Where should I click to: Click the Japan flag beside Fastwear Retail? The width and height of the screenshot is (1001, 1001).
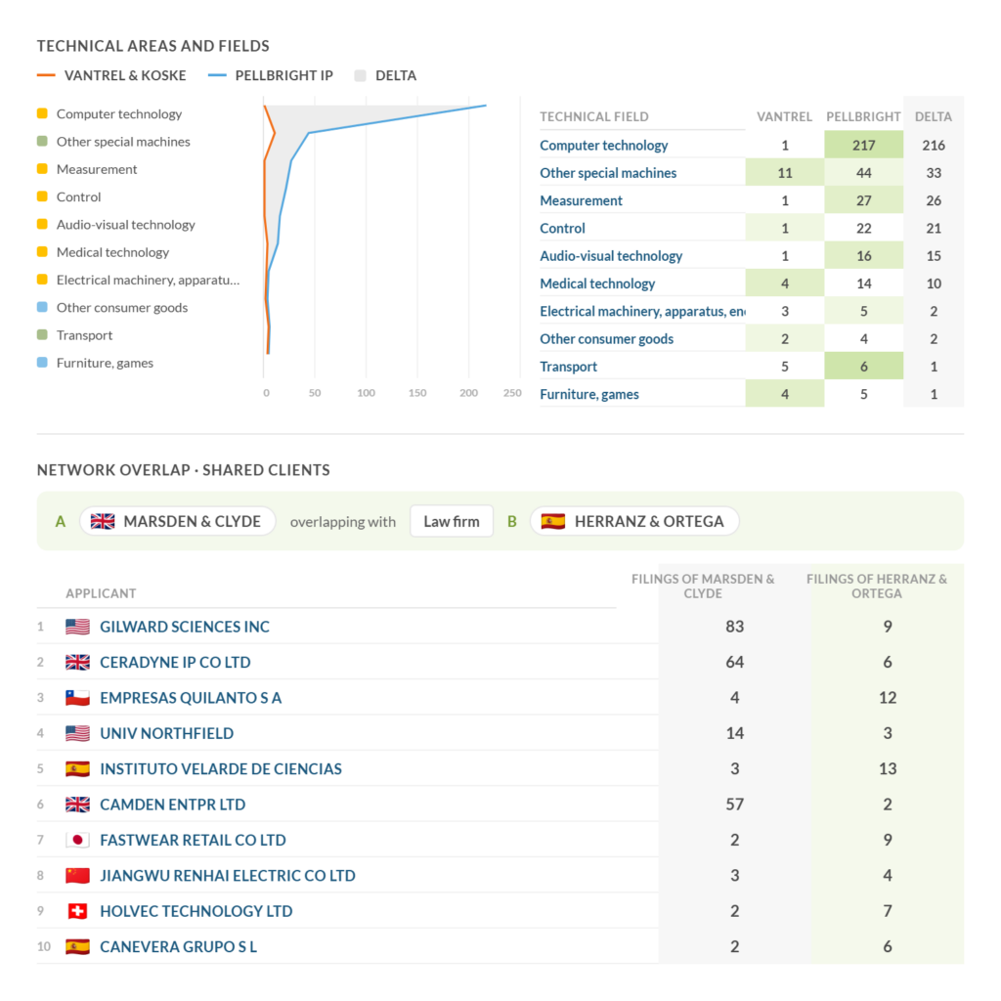pyautogui.click(x=77, y=840)
